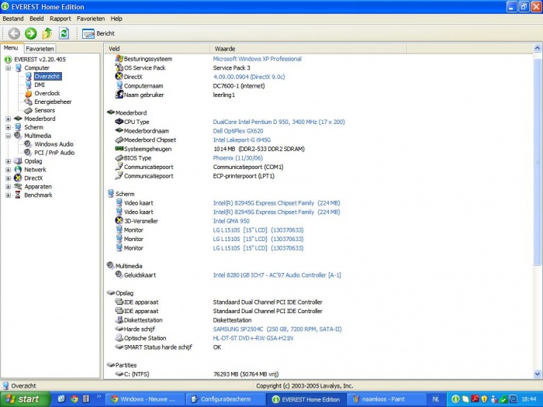The height and width of the screenshot is (407, 543).
Task: Click the DirectX icon in the tree
Action: click(18, 178)
